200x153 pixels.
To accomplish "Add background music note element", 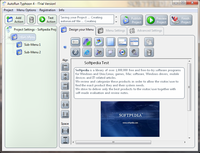I will (99, 52).
